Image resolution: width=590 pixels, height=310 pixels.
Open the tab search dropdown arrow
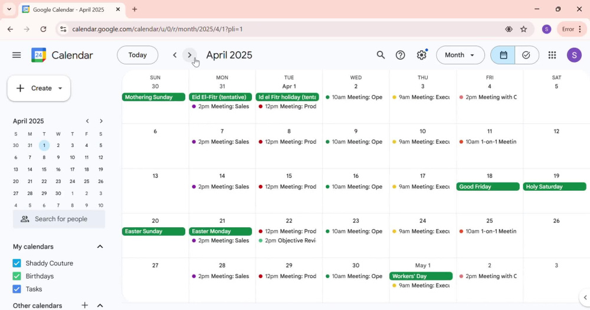click(9, 9)
